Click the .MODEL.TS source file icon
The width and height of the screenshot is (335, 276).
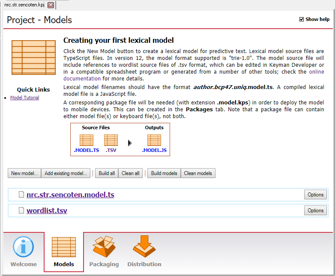pyautogui.click(x=86, y=140)
